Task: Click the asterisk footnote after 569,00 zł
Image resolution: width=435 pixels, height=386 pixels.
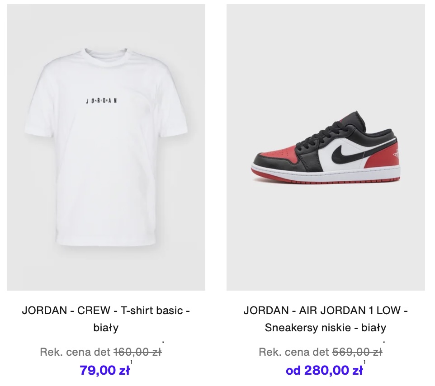Action: [x=384, y=343]
